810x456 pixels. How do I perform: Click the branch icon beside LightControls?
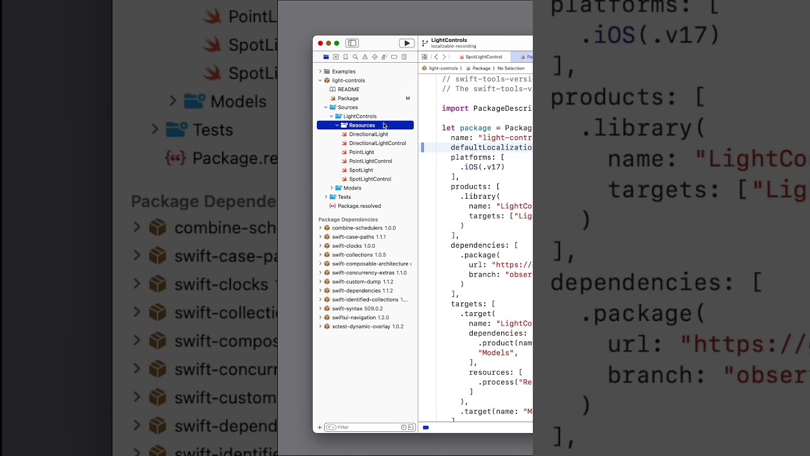click(x=425, y=43)
